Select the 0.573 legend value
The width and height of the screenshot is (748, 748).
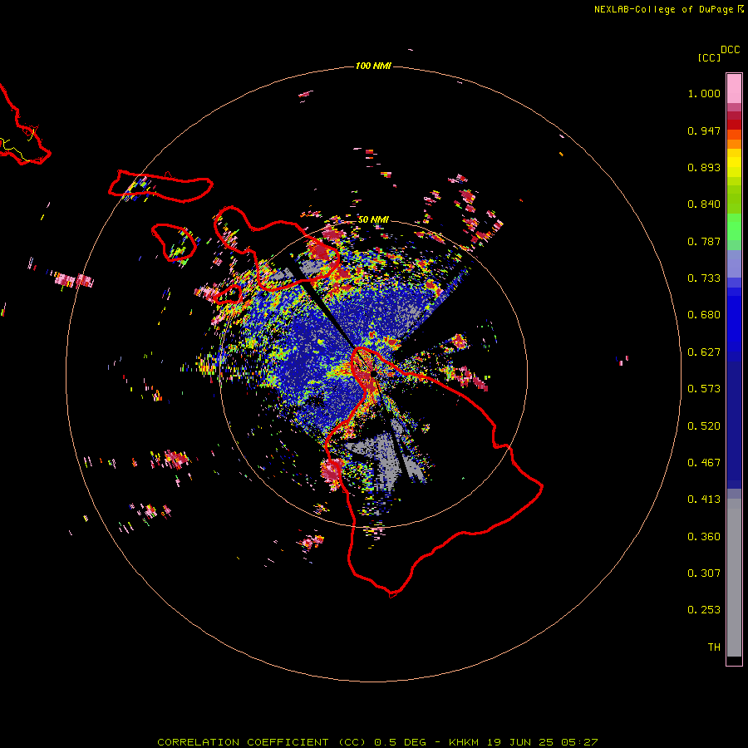pos(704,389)
